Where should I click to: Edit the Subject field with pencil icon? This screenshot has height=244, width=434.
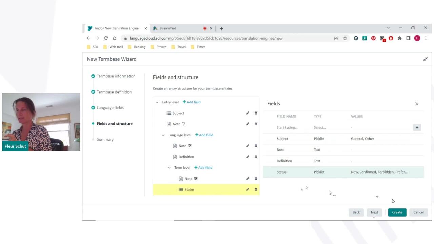click(x=248, y=113)
